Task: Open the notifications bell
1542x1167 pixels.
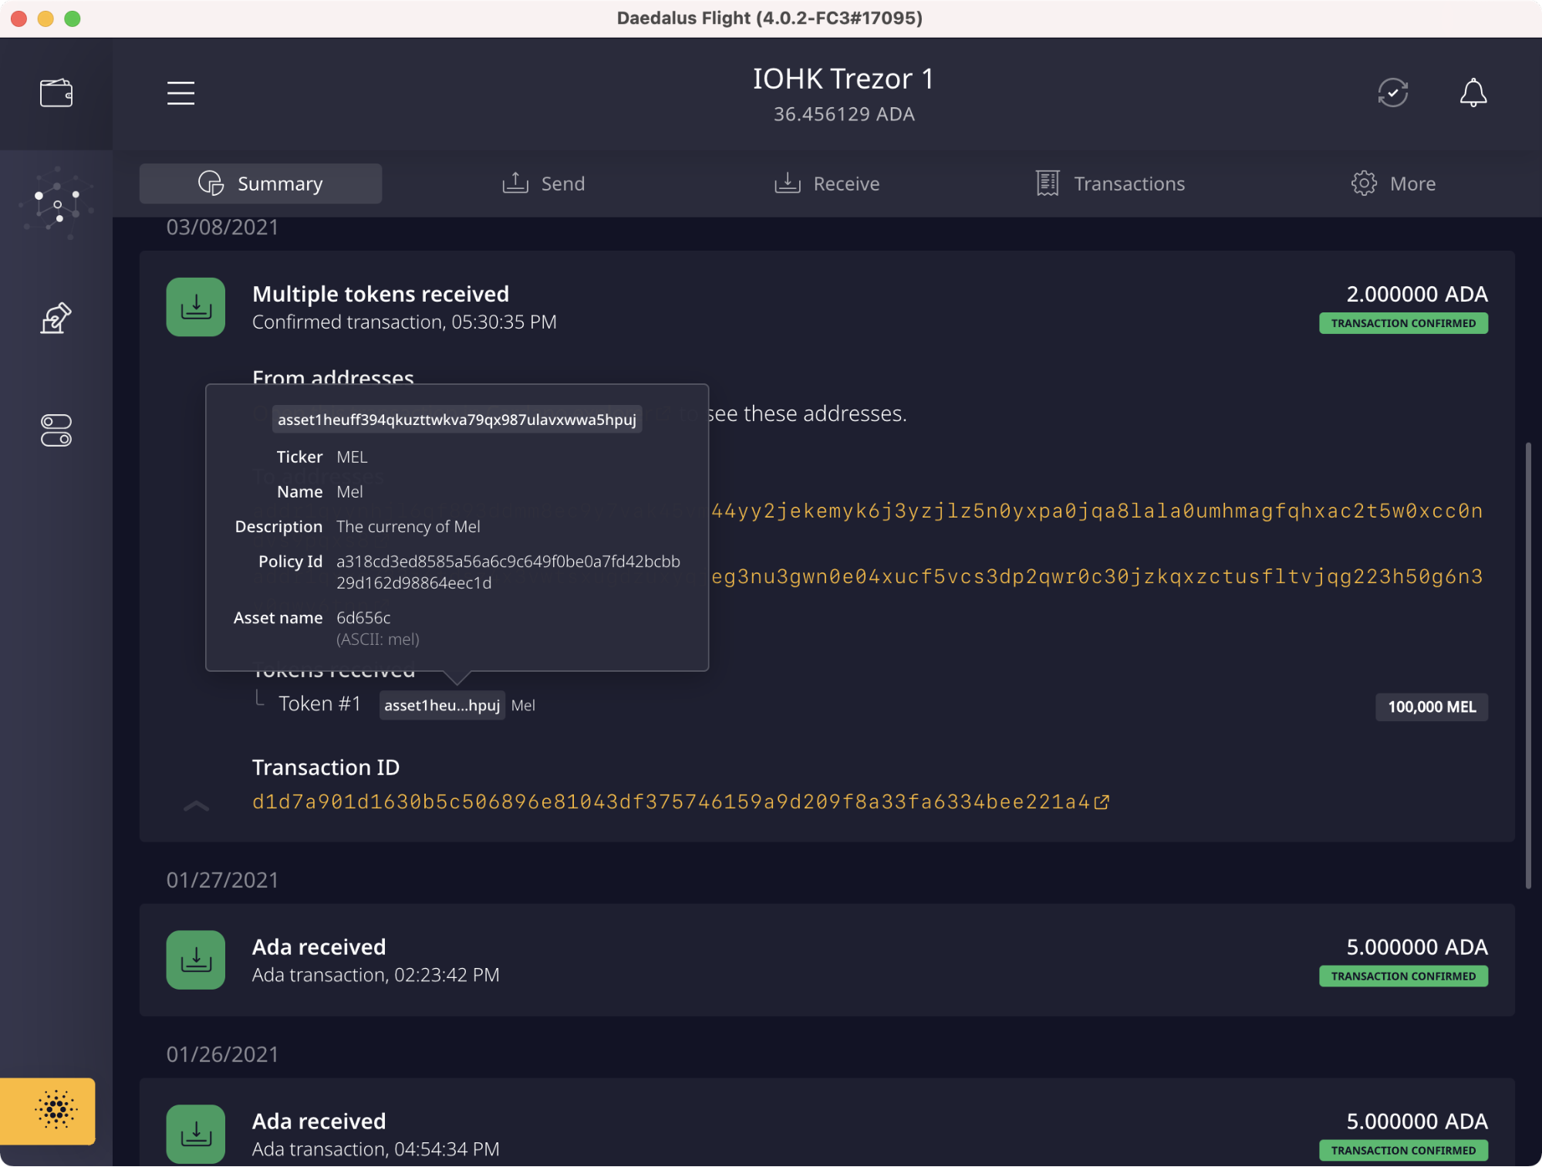Action: (1473, 93)
